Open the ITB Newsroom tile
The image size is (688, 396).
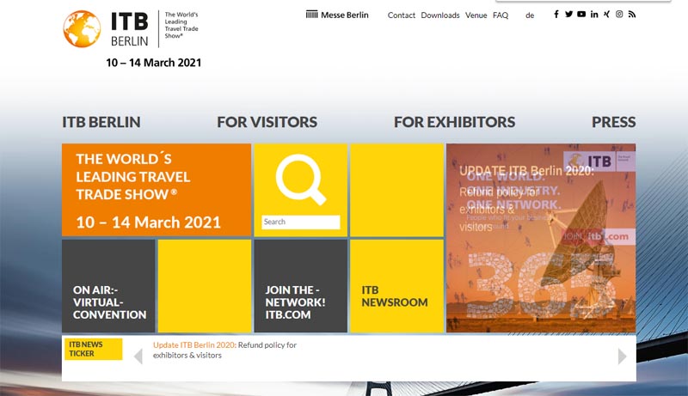(x=396, y=285)
